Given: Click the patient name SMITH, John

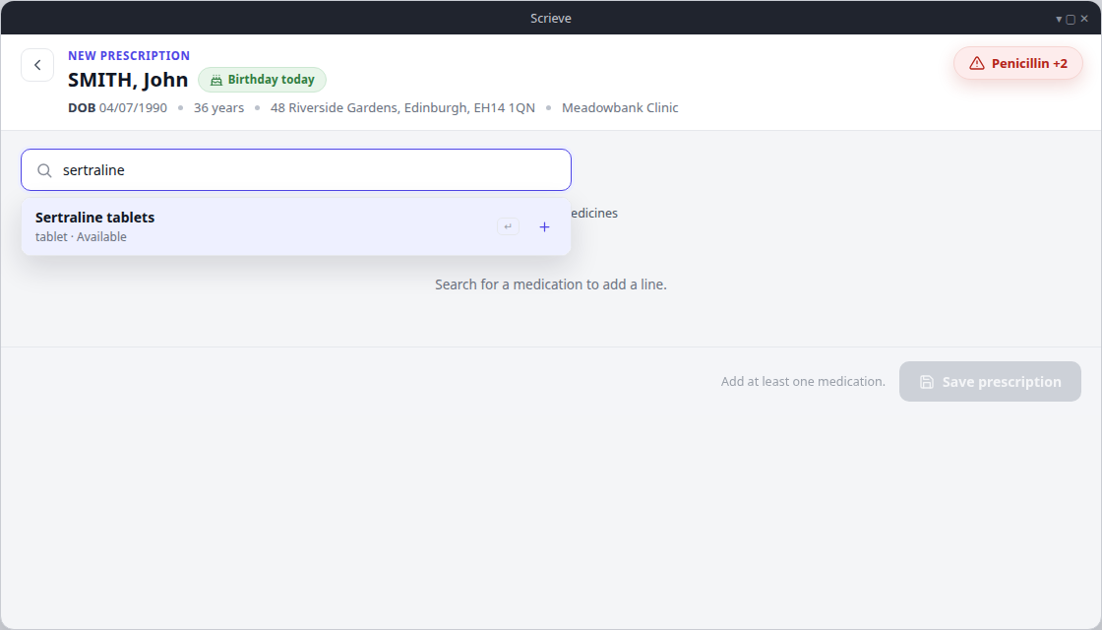Looking at the screenshot, I should pyautogui.click(x=128, y=80).
